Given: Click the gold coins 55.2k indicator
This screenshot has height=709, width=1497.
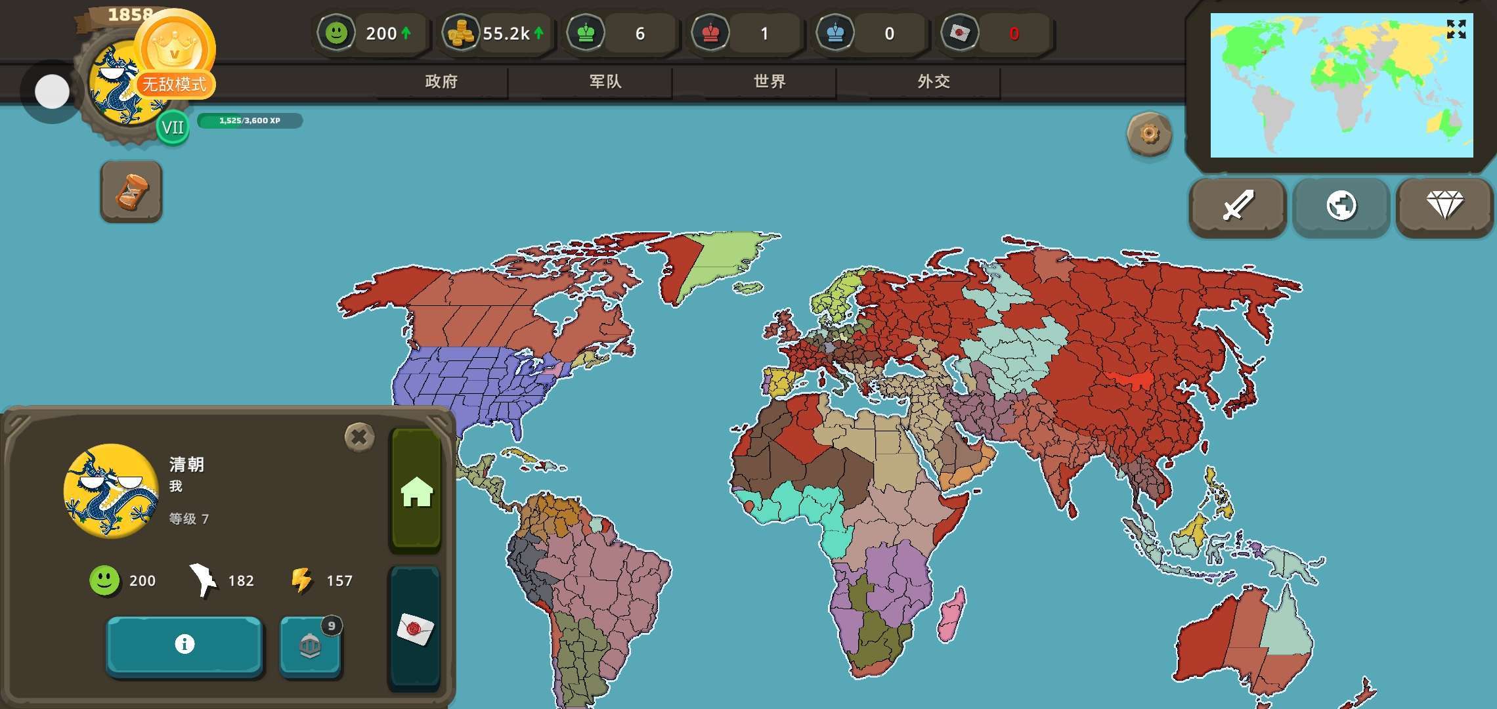Looking at the screenshot, I should pos(496,33).
